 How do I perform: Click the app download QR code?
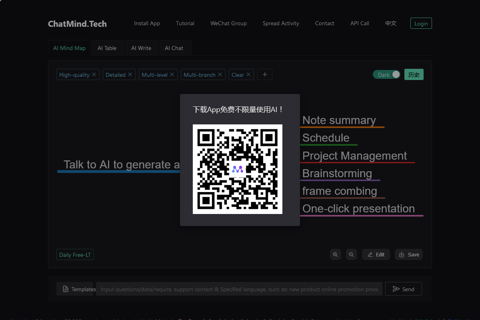[x=238, y=169]
